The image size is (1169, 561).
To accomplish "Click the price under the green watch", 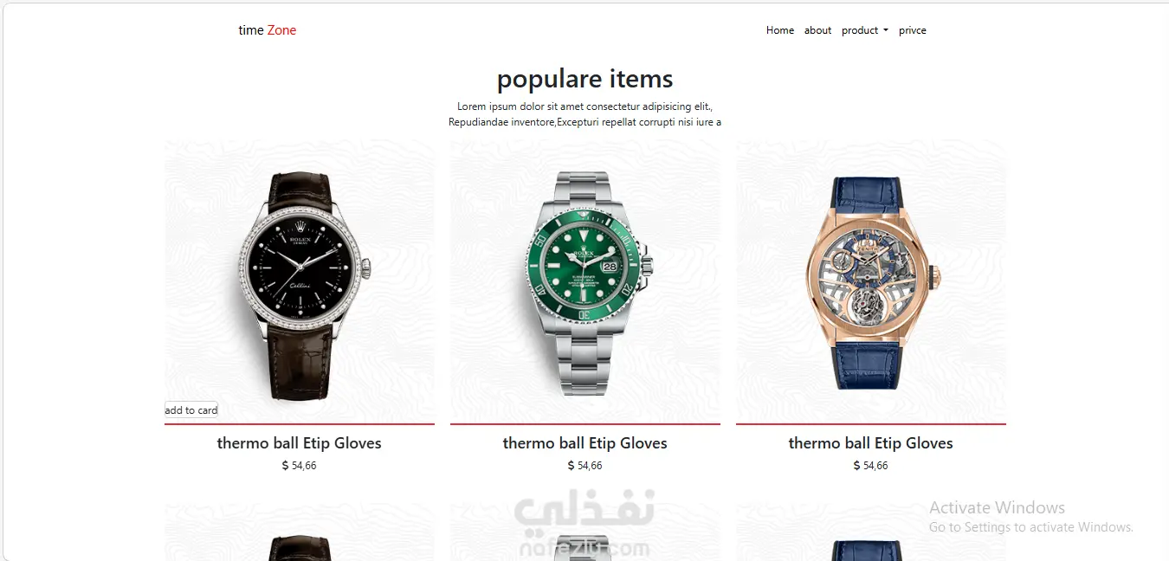I will [585, 466].
